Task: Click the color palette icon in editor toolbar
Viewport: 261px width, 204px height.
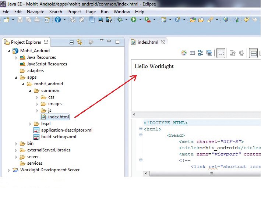Action: pyautogui.click(x=184, y=53)
